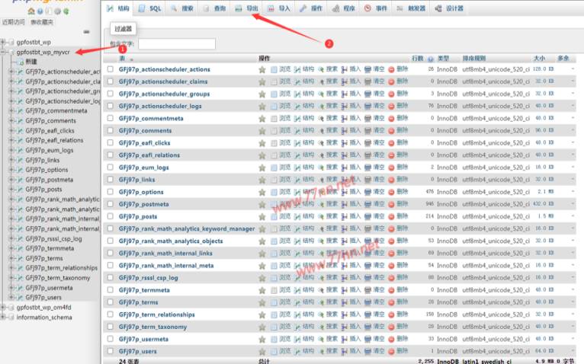Click the home icon under phpMyAdmin logo
The image size is (584, 364).
(30, 11)
